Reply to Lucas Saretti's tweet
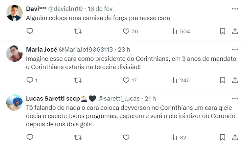Screen dimensions: 245x143 (x=30, y=137)
